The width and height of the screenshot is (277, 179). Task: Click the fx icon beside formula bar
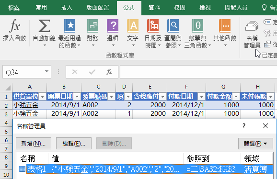tap(109, 72)
